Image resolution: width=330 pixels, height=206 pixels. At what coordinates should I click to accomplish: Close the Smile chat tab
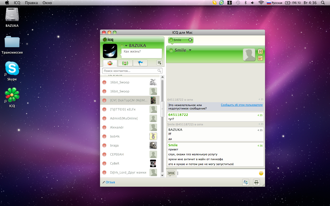[190, 40]
